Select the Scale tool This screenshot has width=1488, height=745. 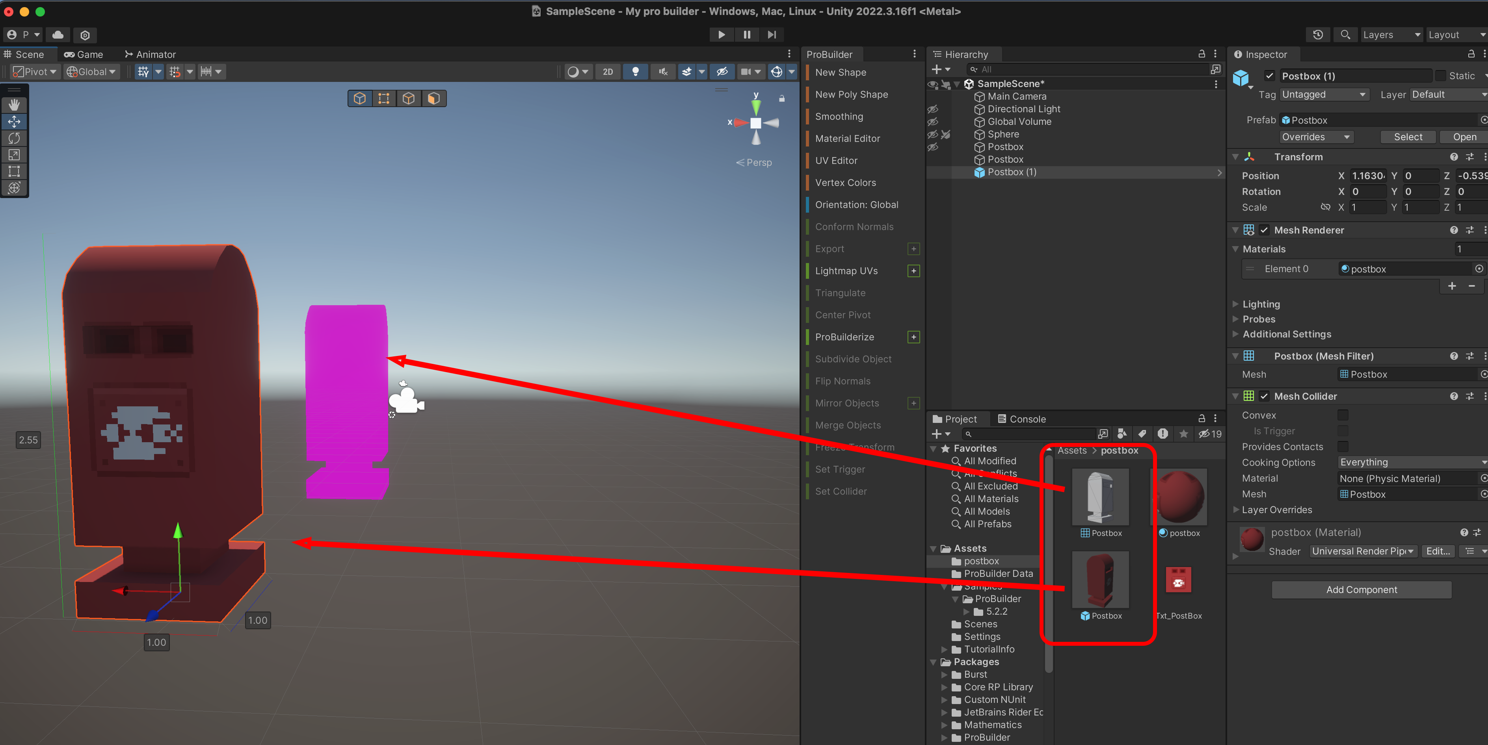point(15,155)
